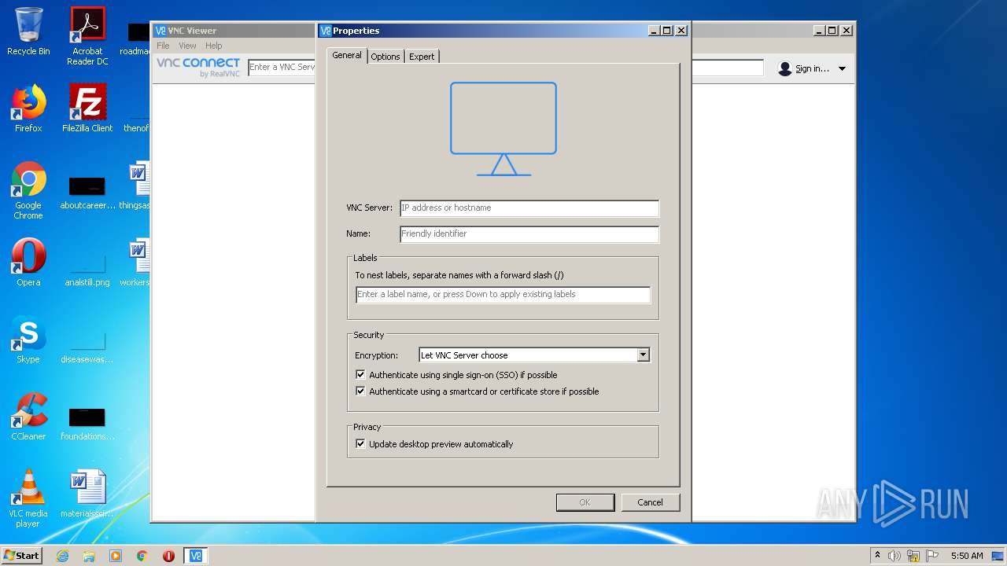Launch Acrobat Reader DC from the desktop
Image resolution: width=1007 pixels, height=566 pixels.
click(87, 36)
